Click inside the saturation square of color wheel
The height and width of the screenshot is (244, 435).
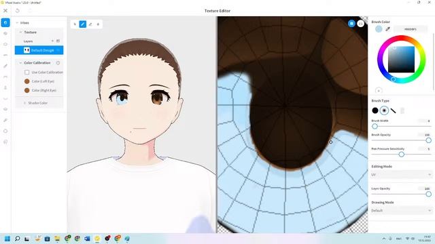click(x=401, y=60)
